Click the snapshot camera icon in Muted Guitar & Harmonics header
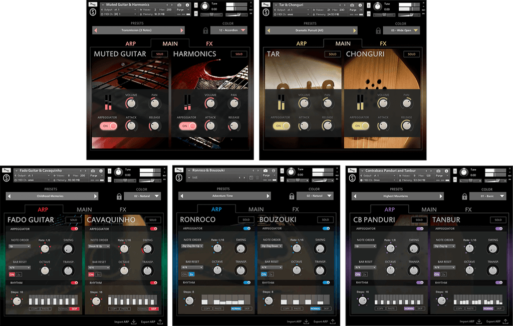The image size is (513, 326). (179, 5)
